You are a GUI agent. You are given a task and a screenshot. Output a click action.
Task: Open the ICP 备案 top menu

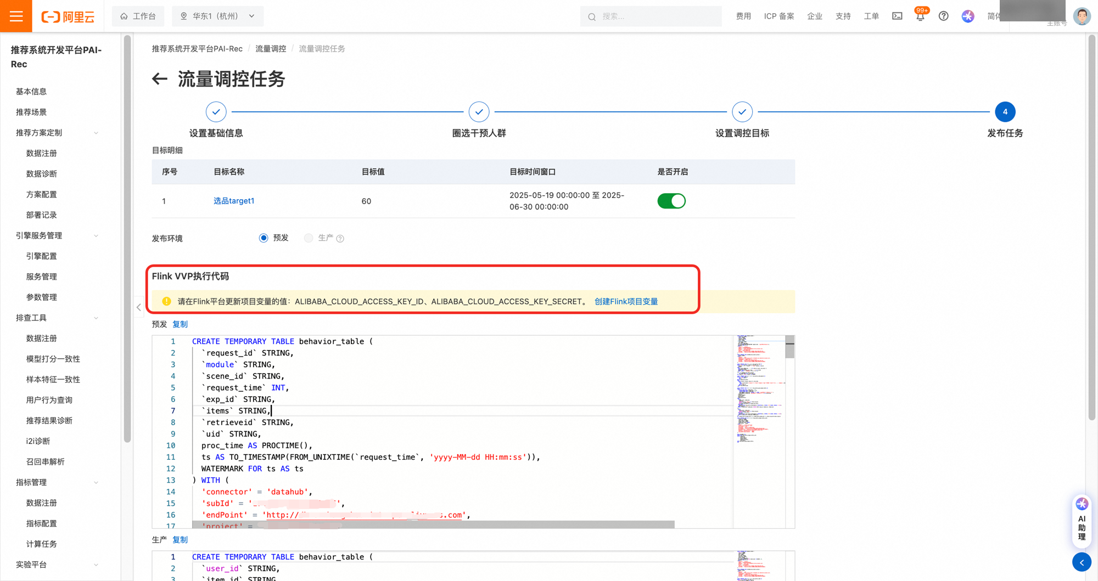pos(779,16)
